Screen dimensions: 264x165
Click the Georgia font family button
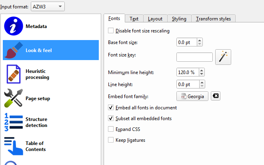(x=192, y=97)
